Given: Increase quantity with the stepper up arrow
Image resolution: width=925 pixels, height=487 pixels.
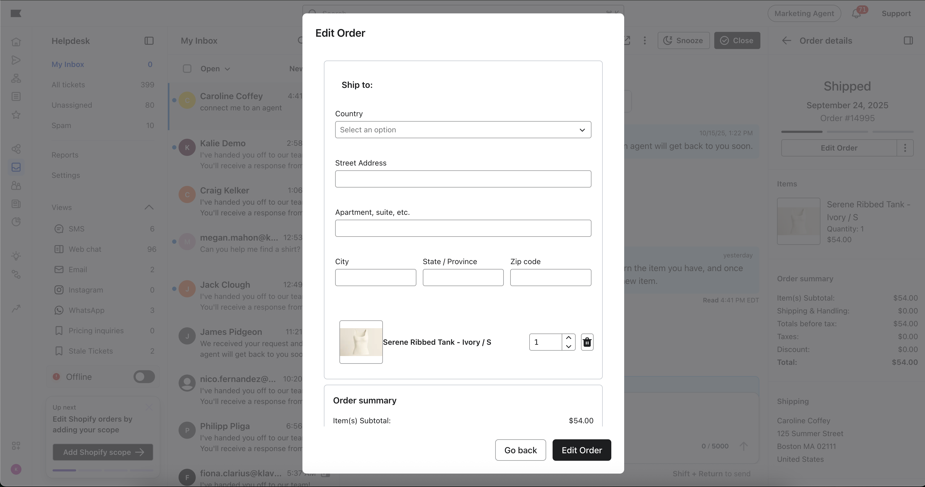Looking at the screenshot, I should pos(568,338).
